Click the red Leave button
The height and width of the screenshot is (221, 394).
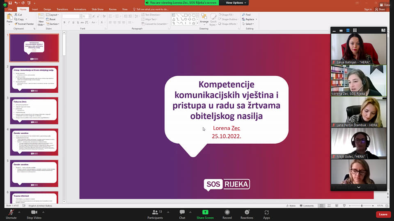383,214
